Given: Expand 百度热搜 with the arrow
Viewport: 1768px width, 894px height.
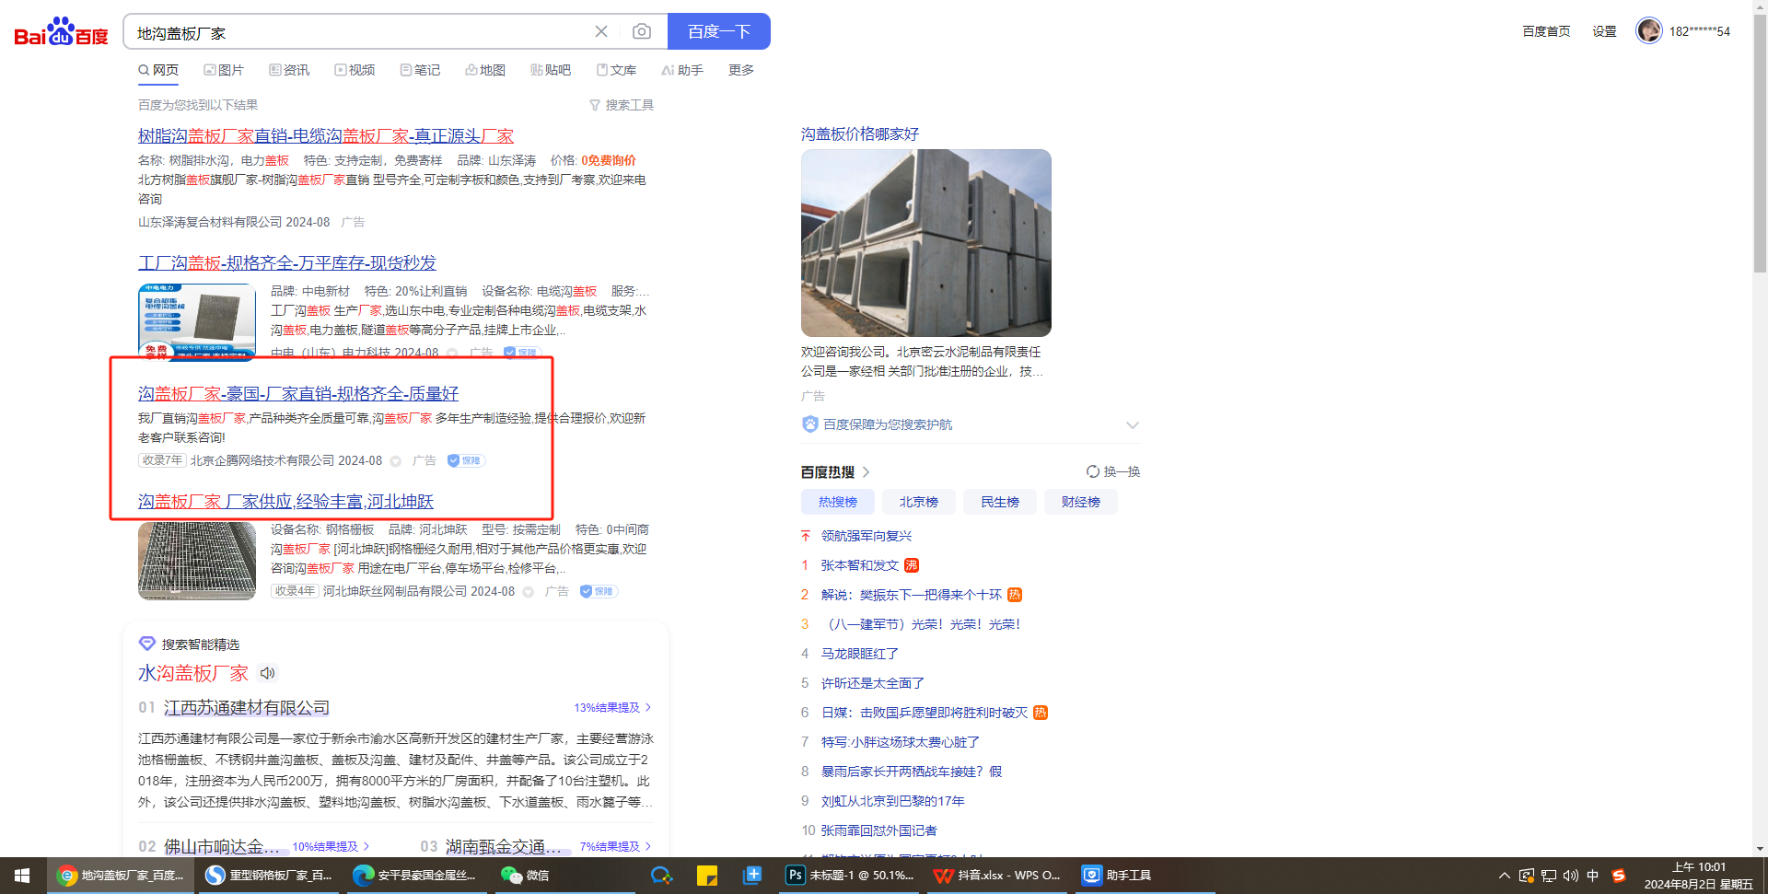Looking at the screenshot, I should pyautogui.click(x=866, y=472).
